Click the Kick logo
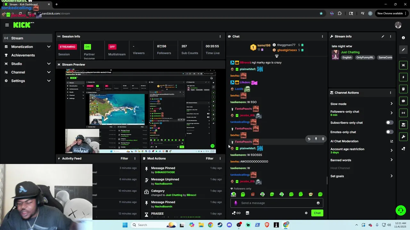 tap(23, 25)
